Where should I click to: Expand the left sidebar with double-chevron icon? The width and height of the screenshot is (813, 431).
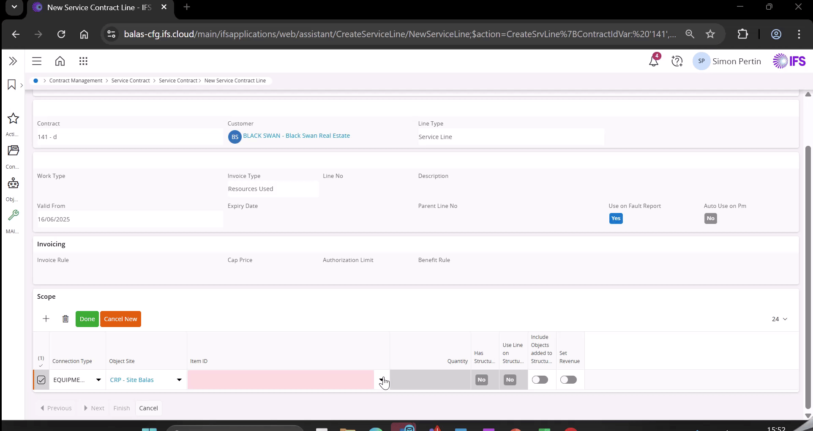coord(13,61)
